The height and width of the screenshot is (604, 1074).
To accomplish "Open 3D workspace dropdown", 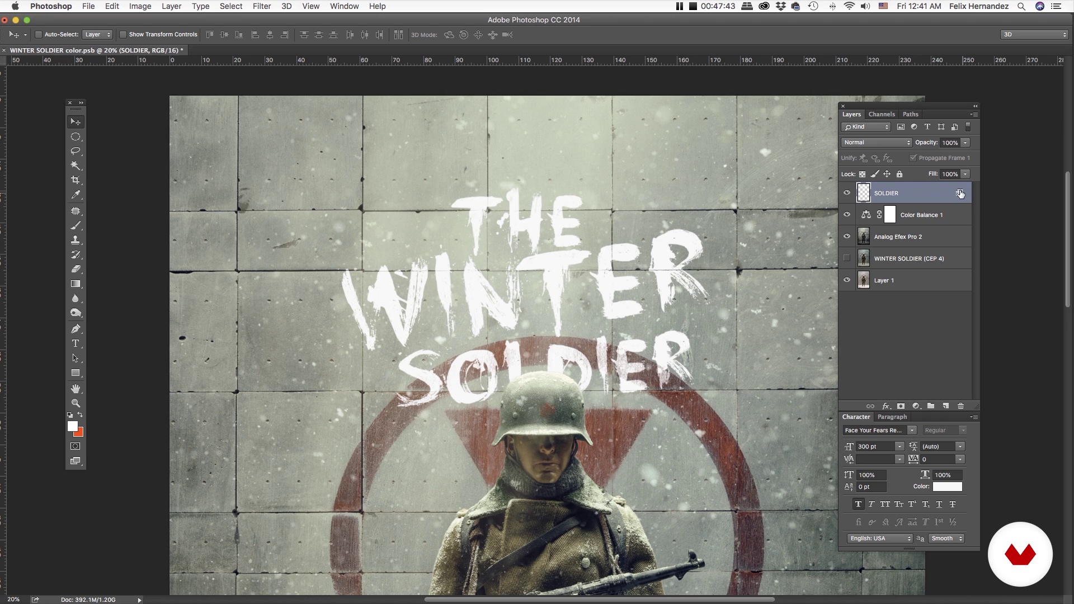I will 1035,35.
